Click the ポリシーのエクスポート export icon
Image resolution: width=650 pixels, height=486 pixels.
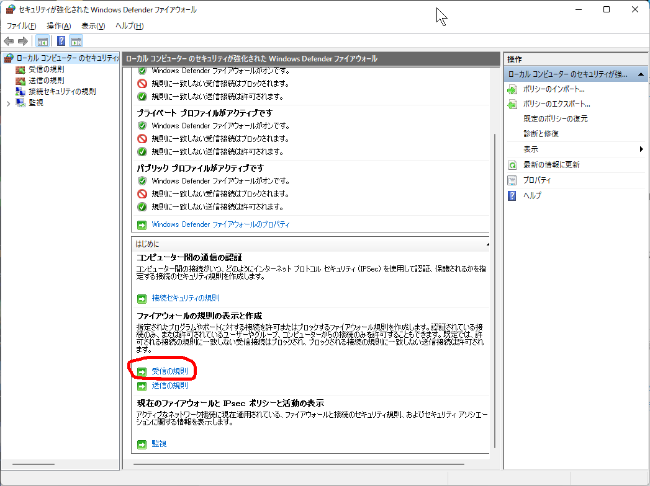tap(512, 104)
